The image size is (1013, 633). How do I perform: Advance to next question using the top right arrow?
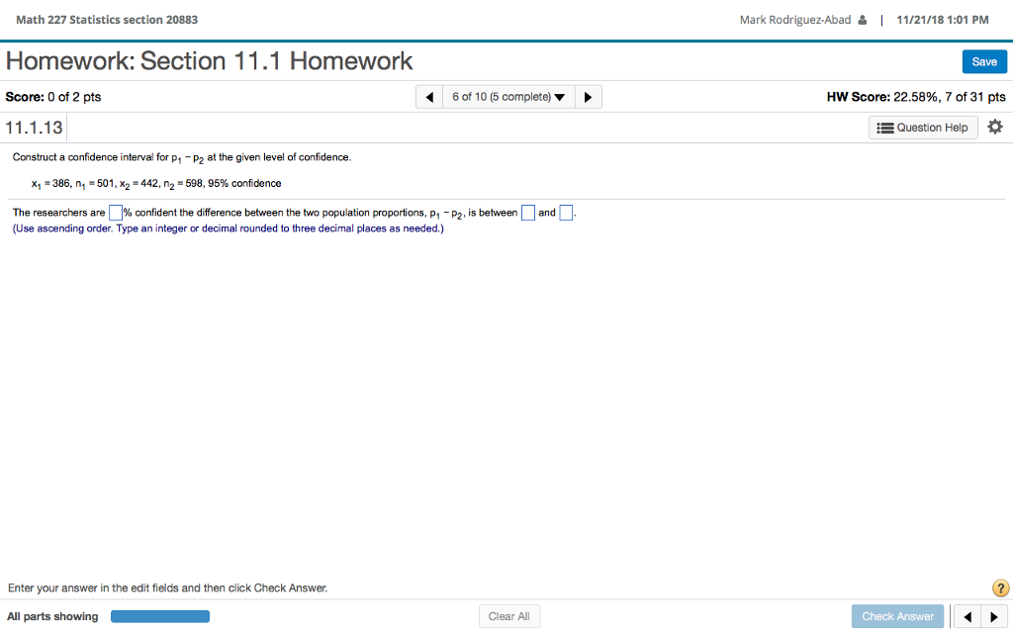(588, 96)
